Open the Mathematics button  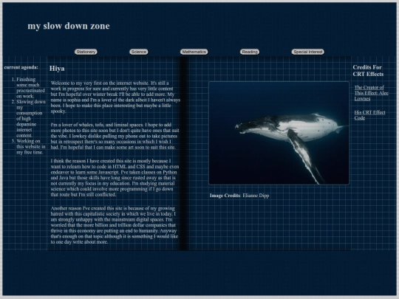194,52
